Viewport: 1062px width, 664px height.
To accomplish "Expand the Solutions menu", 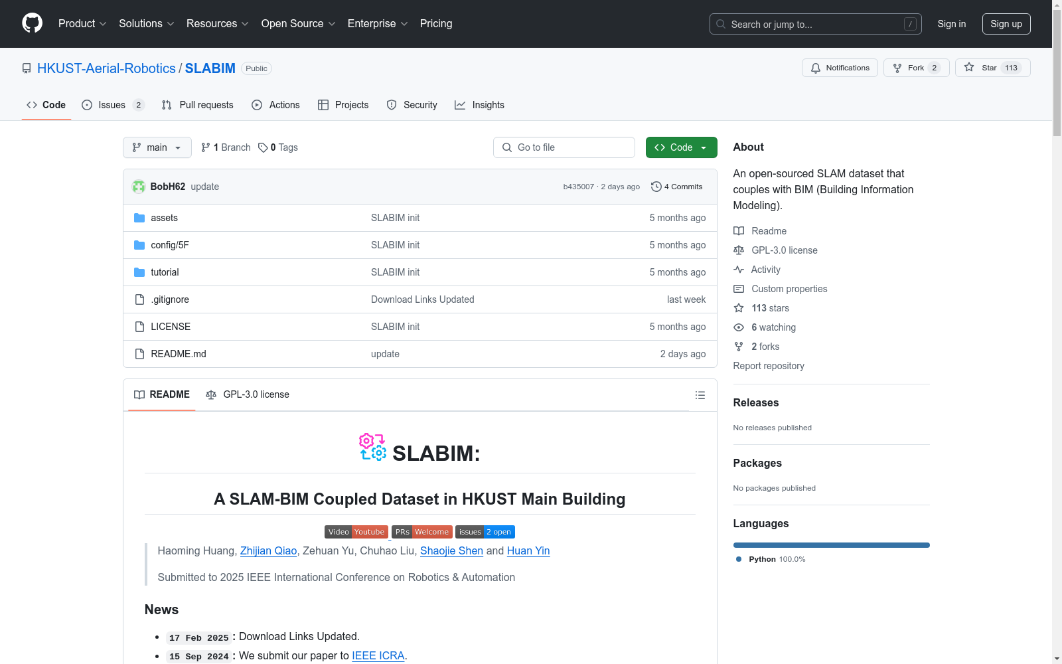I will [x=147, y=24].
